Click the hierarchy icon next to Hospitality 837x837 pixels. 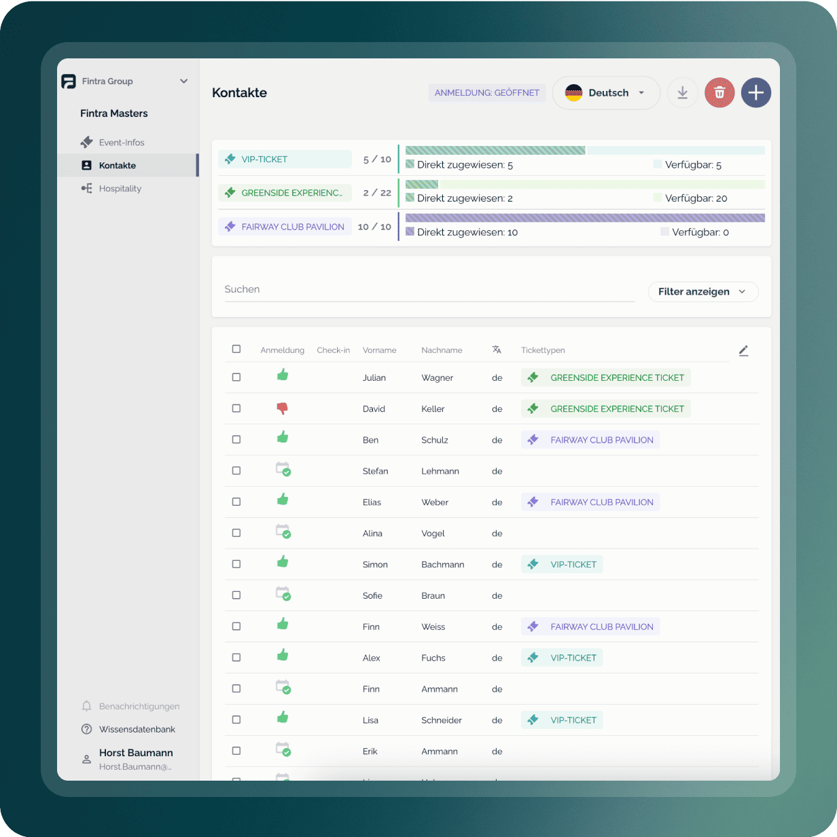[x=86, y=188]
